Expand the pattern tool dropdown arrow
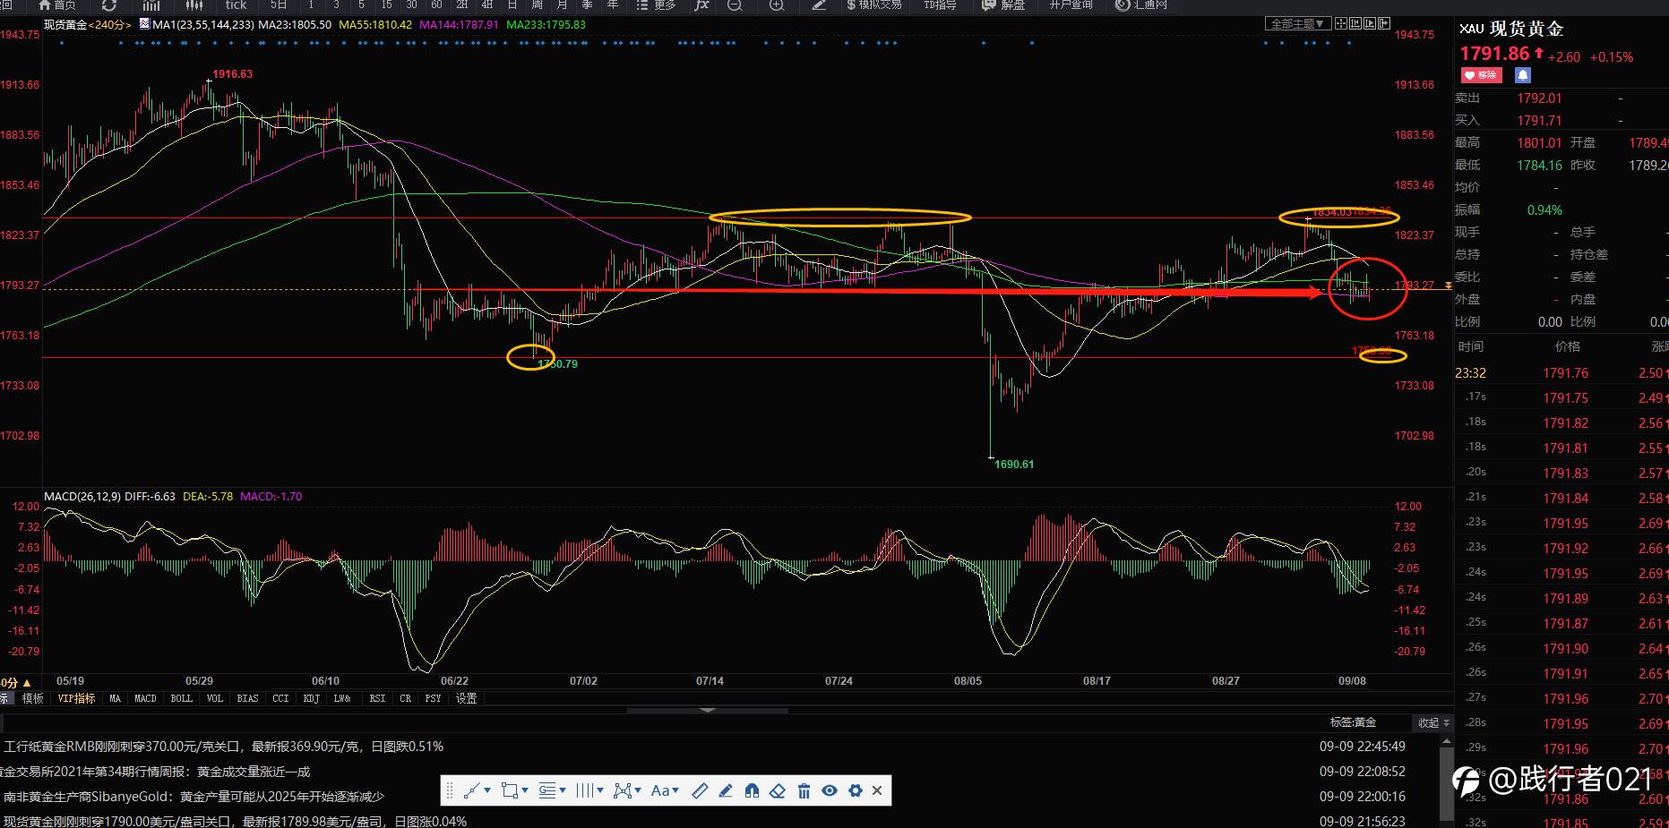Viewport: 1669px width, 828px height. point(638,790)
